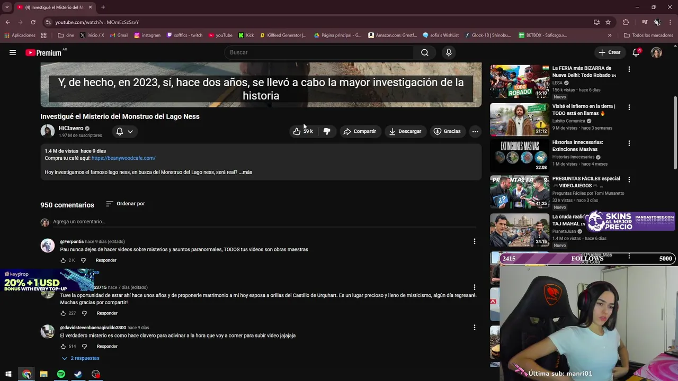The width and height of the screenshot is (678, 381).
Task: Bookmark page with star icon
Action: pyautogui.click(x=608, y=22)
